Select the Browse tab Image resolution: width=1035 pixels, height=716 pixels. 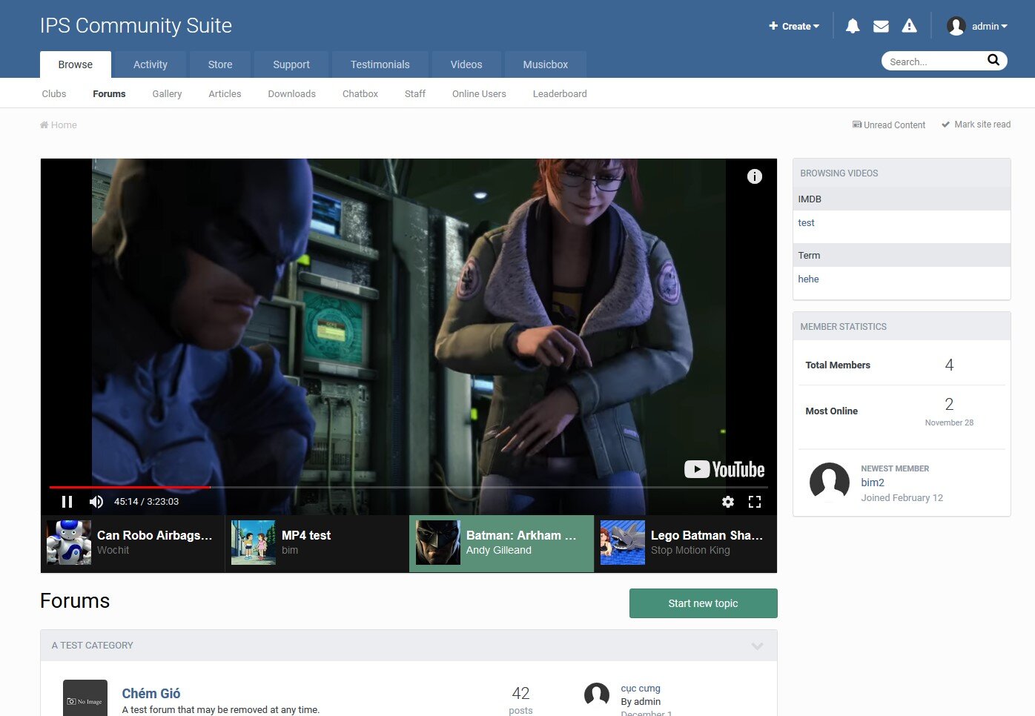(76, 64)
